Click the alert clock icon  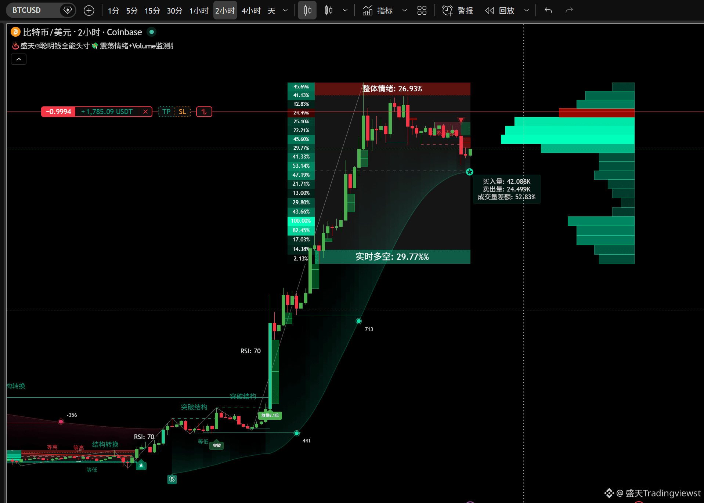(447, 11)
